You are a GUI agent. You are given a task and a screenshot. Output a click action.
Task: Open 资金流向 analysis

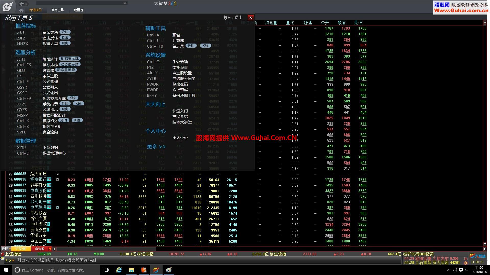point(50,132)
